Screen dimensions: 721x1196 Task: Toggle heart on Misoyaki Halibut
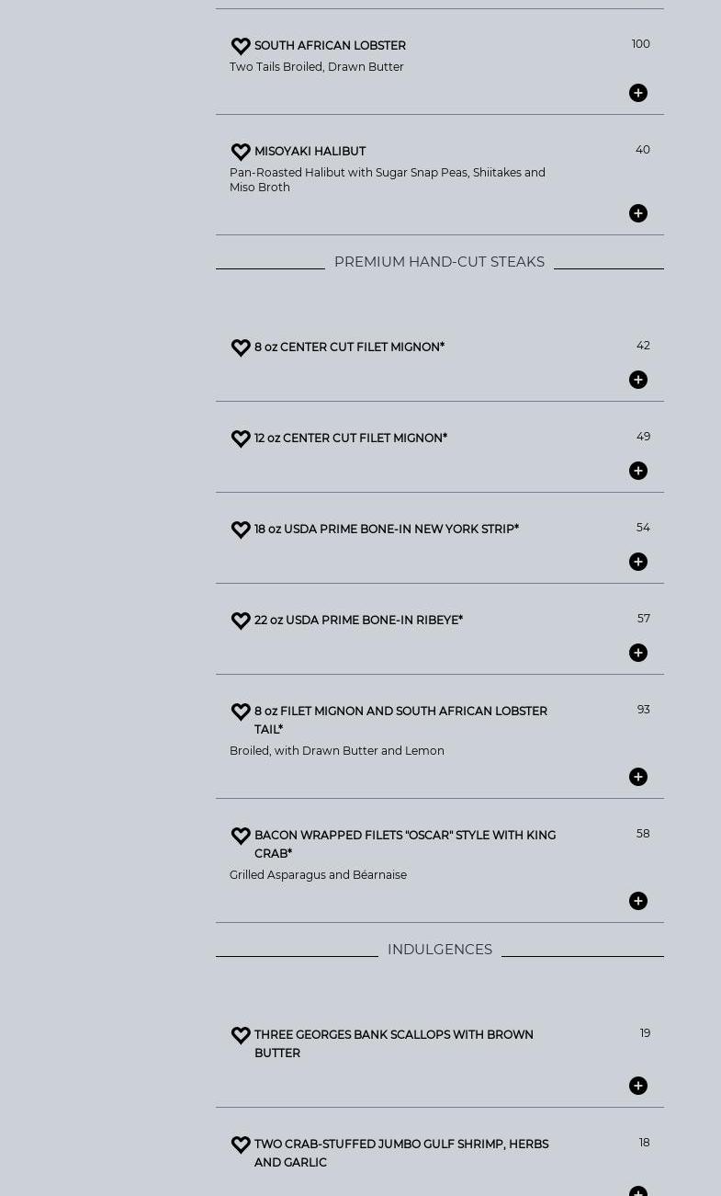(241, 152)
